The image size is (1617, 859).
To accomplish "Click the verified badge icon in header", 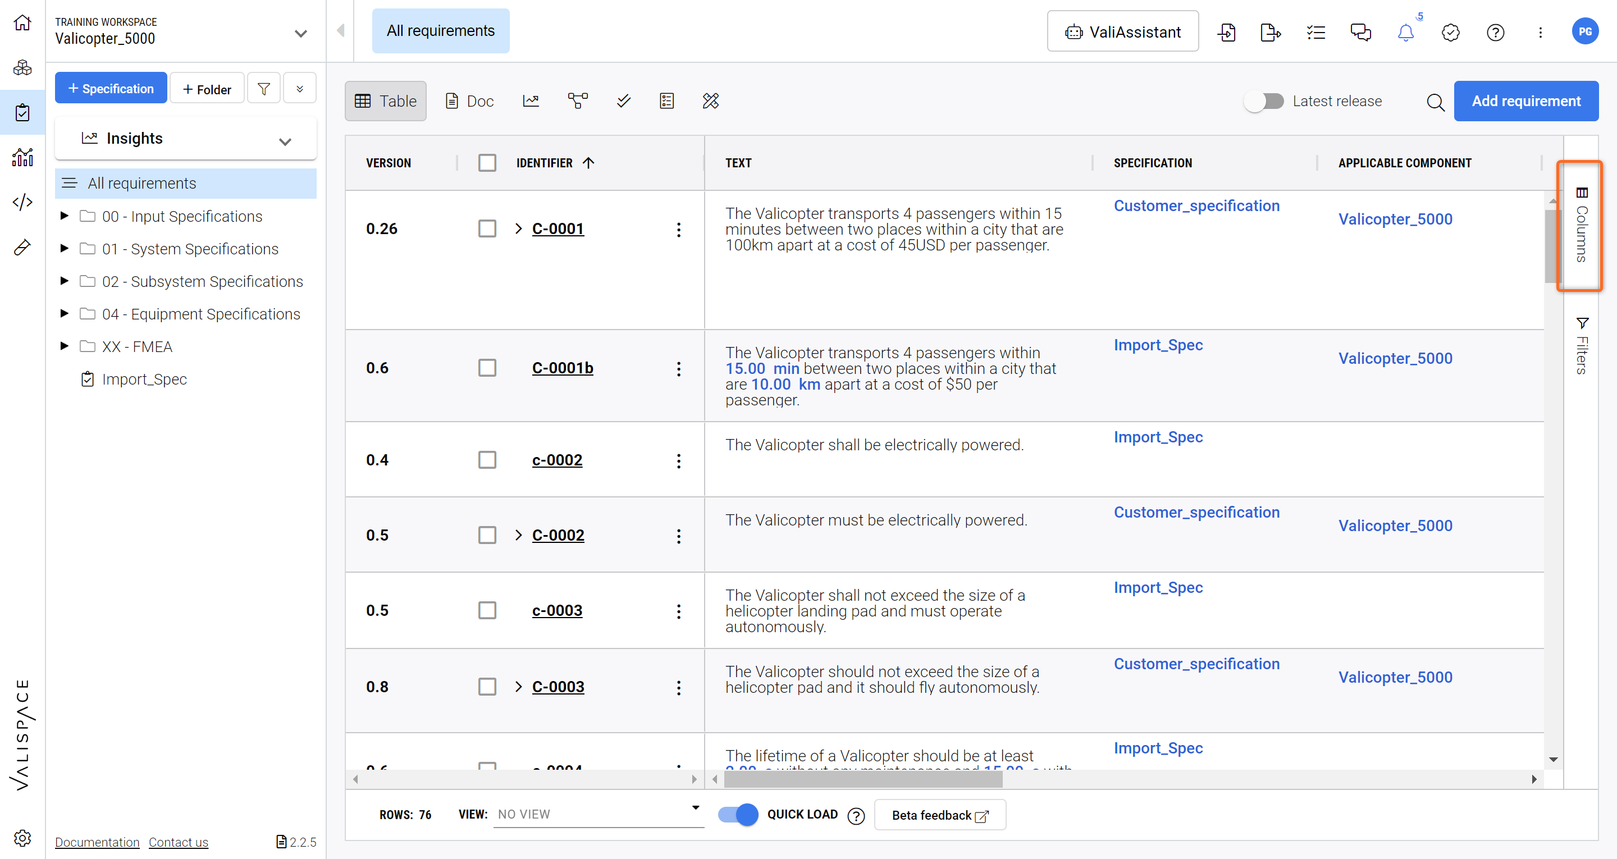I will click(1451, 32).
